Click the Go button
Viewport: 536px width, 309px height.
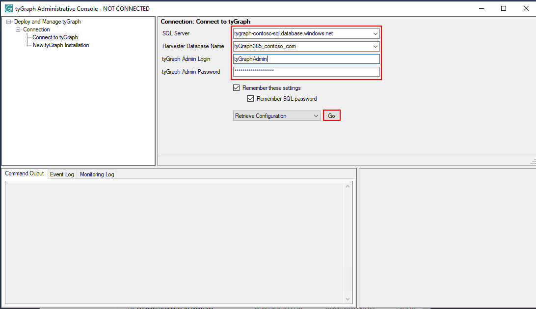[332, 115]
